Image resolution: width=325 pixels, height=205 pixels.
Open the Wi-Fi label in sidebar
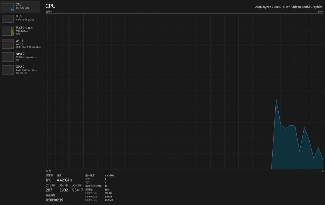(x=19, y=41)
